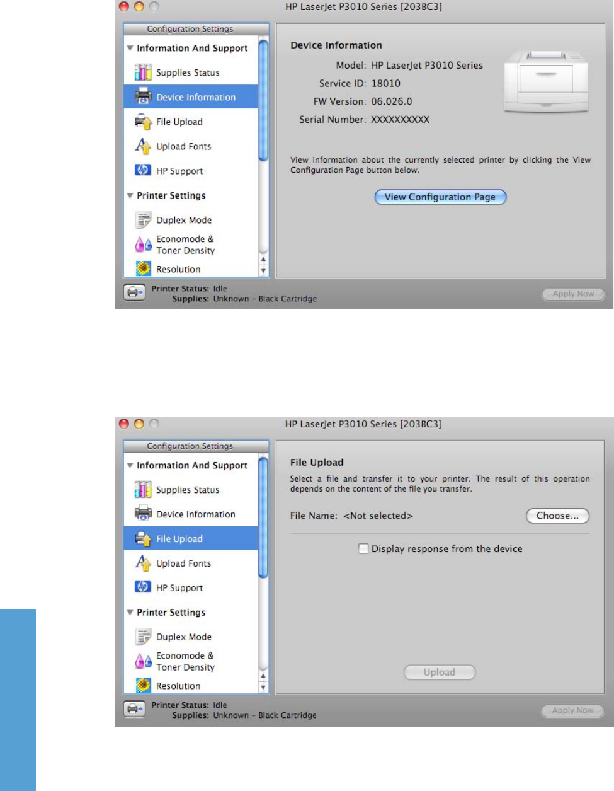
Task: Click "Printer Status: Idle" in Device Information window
Action: pyautogui.click(x=189, y=289)
